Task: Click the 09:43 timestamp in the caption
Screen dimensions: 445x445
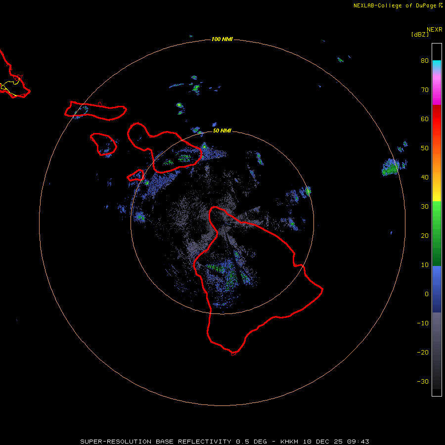Action: pyautogui.click(x=358, y=442)
